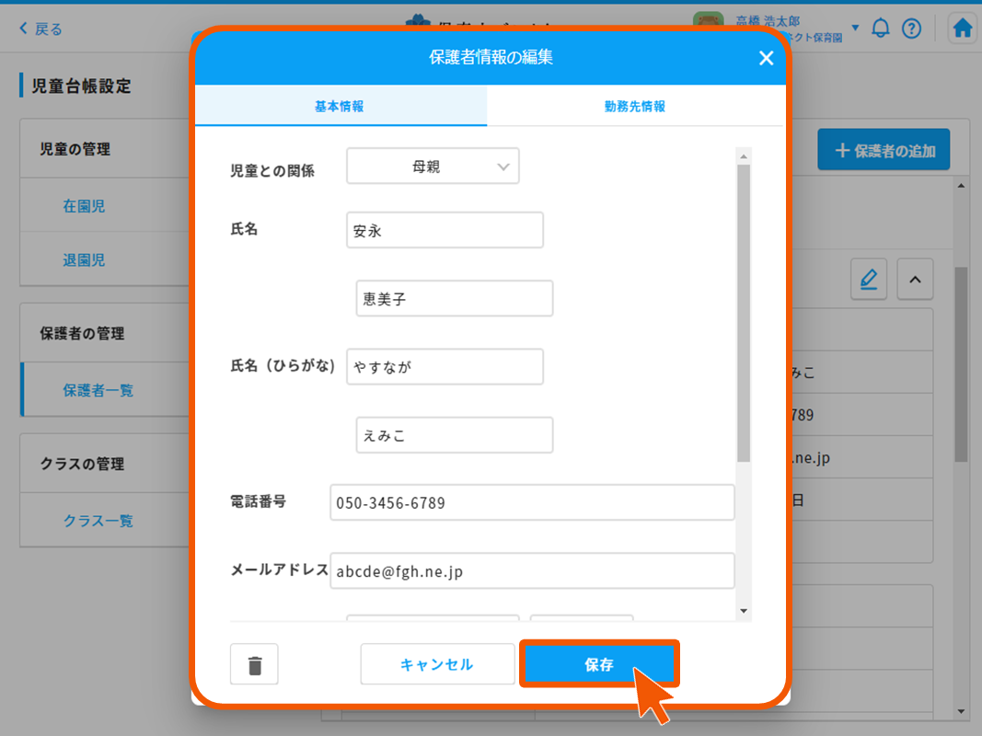Viewport: 982px width, 736px height.
Task: Click the 保護者の追加 button
Action: click(x=883, y=151)
